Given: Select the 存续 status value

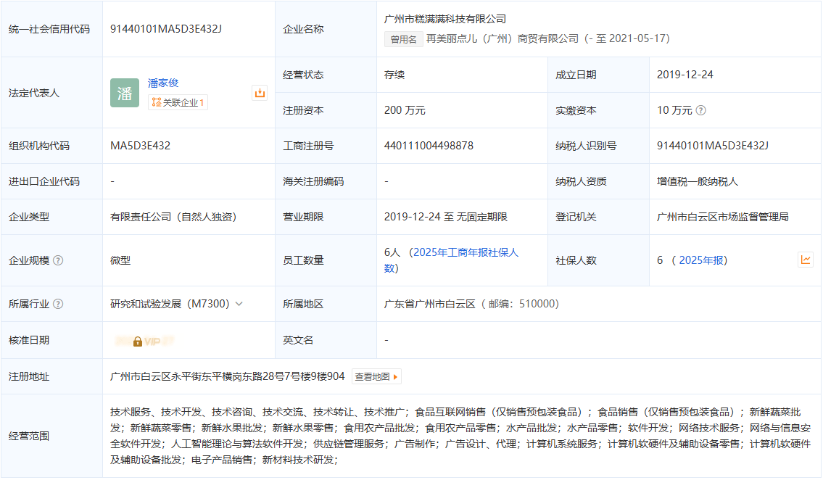Looking at the screenshot, I should [394, 75].
